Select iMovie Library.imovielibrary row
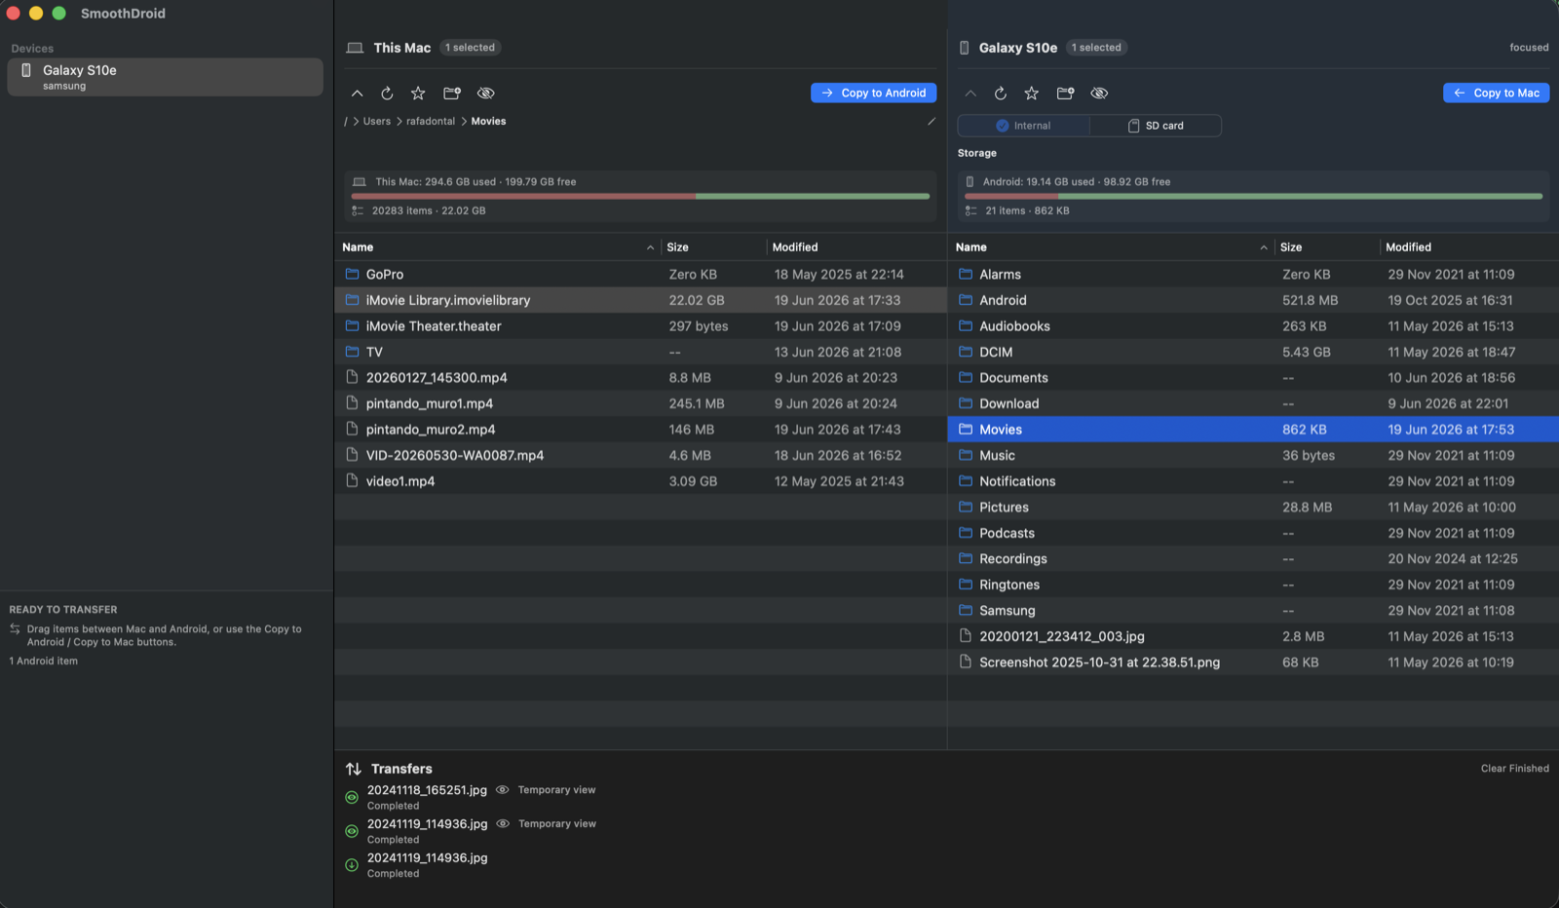Viewport: 1559px width, 908px height. [640, 300]
